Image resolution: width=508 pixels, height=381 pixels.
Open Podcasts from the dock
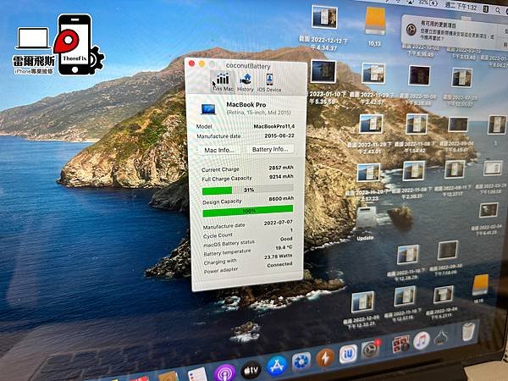[224, 373]
